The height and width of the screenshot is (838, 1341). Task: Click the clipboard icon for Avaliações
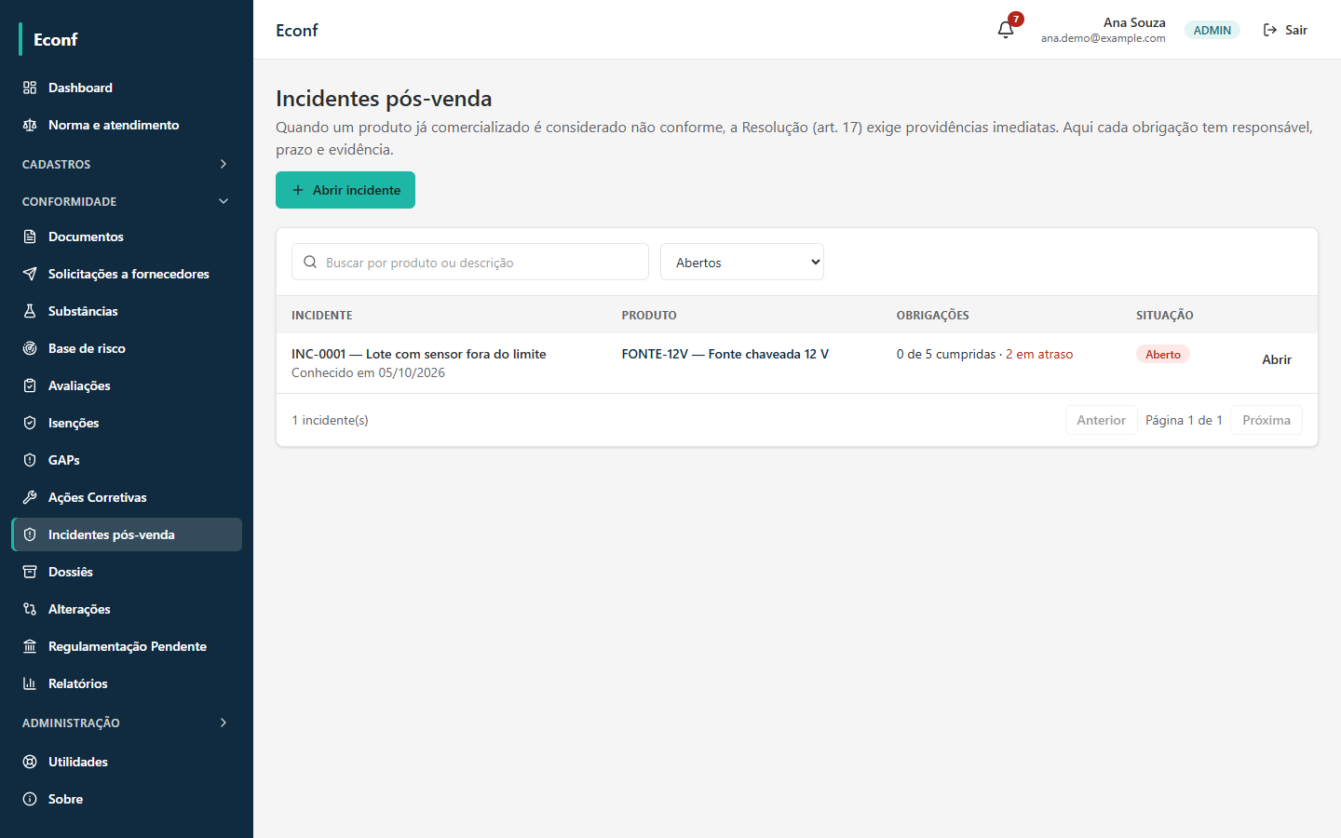click(30, 385)
